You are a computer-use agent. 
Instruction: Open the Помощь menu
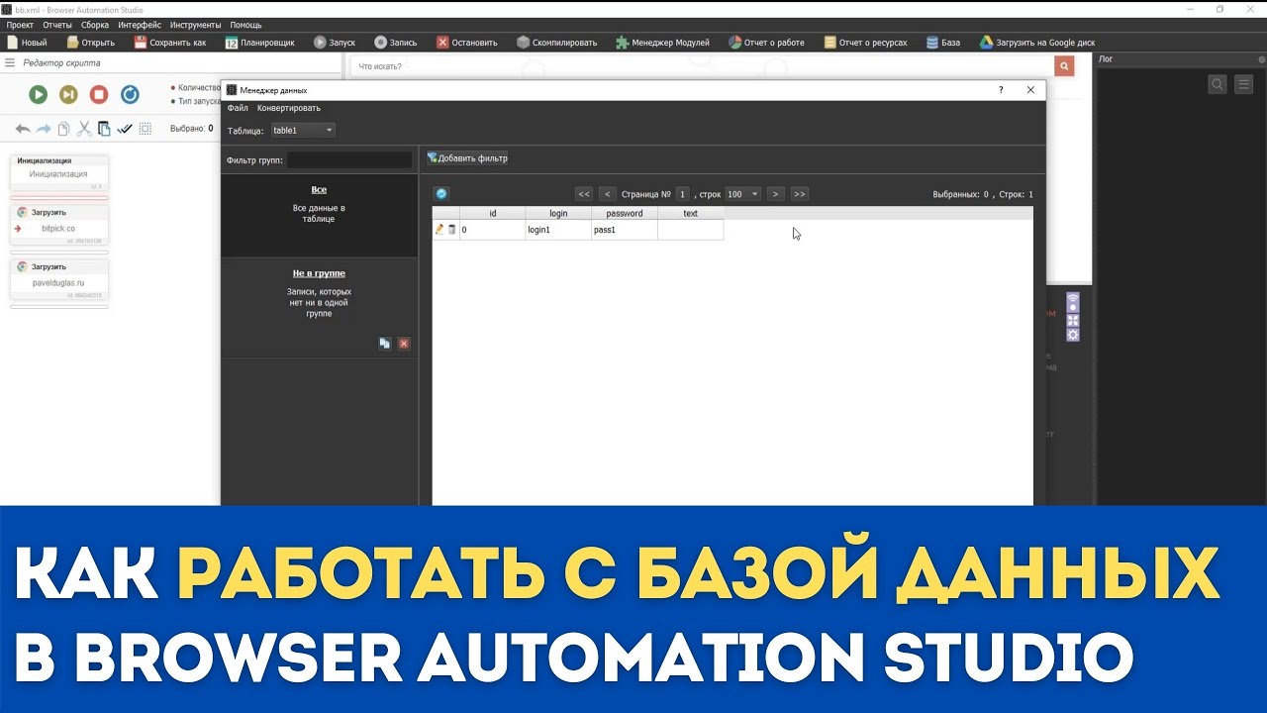(x=245, y=25)
